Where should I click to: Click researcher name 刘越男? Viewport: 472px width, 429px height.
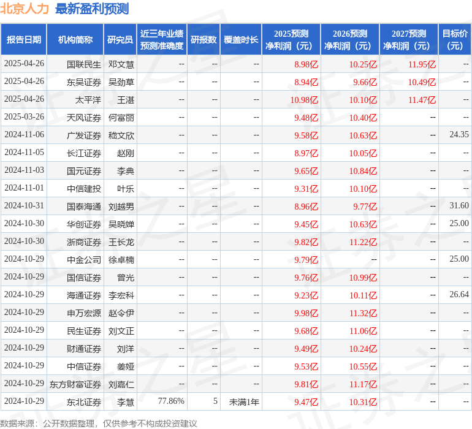tap(121, 207)
